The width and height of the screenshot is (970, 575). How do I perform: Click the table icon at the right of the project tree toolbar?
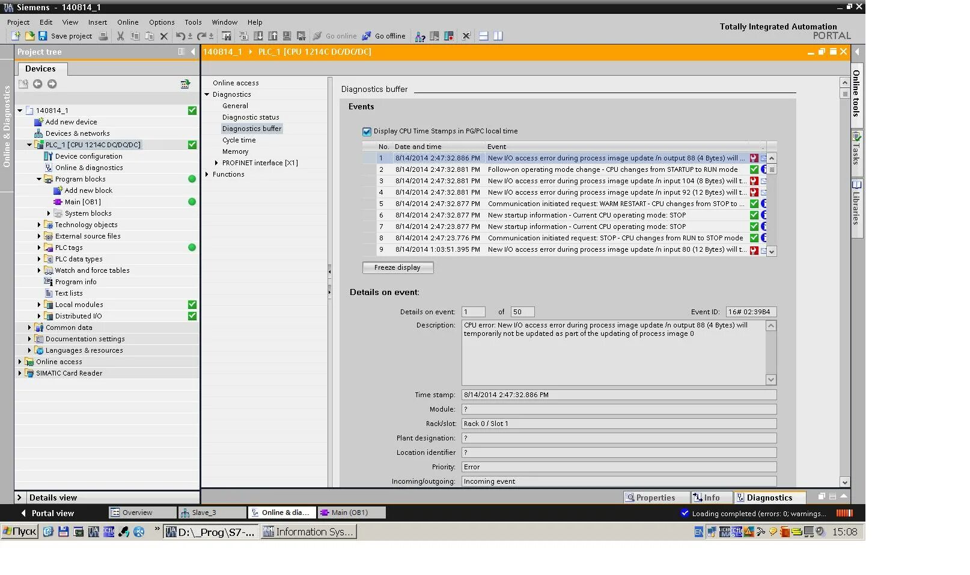(x=185, y=84)
